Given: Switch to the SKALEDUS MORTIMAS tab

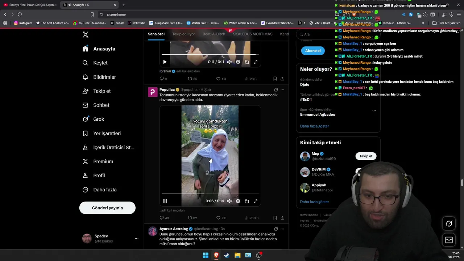Looking at the screenshot, I should 253,34.
